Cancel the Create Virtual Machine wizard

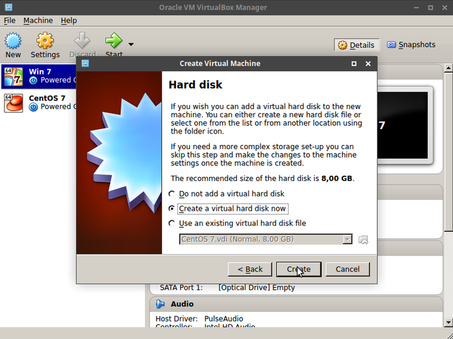[348, 269]
